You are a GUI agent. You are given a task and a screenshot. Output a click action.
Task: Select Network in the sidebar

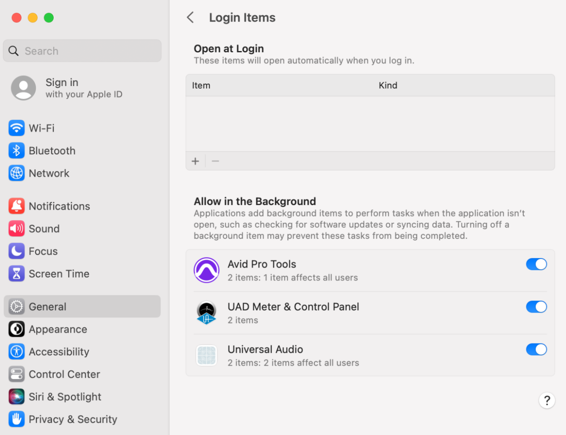click(82, 173)
